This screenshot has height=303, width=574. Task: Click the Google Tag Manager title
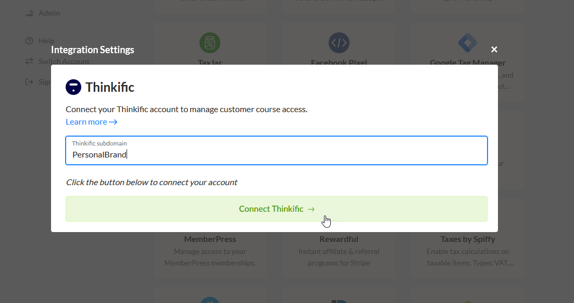(x=468, y=63)
